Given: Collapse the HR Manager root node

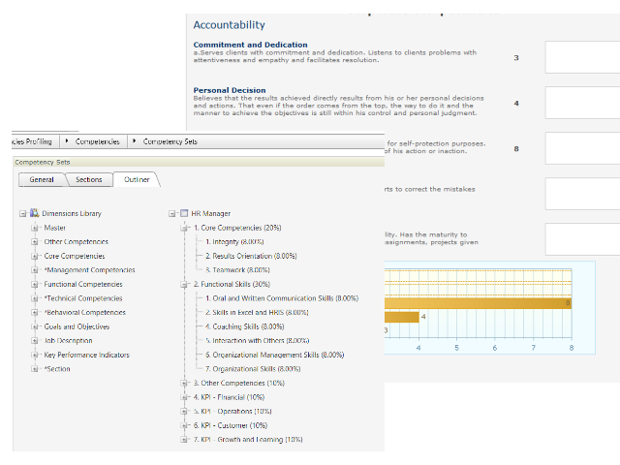Looking at the screenshot, I should coord(172,213).
